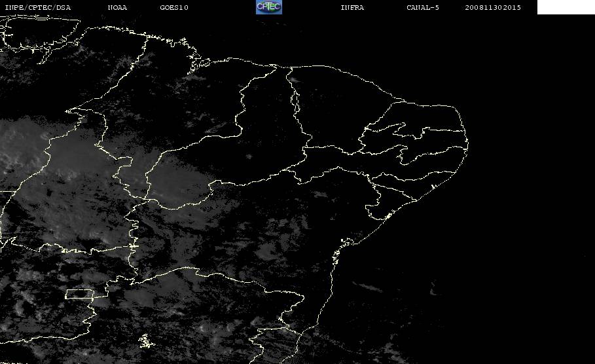
Task: Click the GOES10 satellite label
Action: point(174,8)
